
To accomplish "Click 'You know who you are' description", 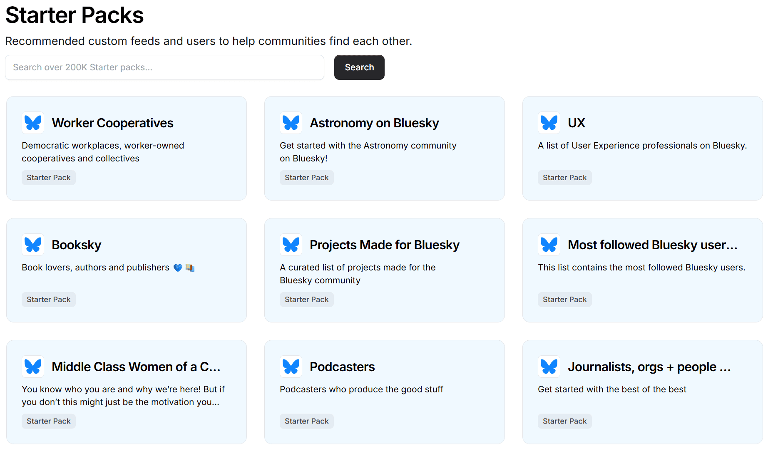I will pos(123,396).
